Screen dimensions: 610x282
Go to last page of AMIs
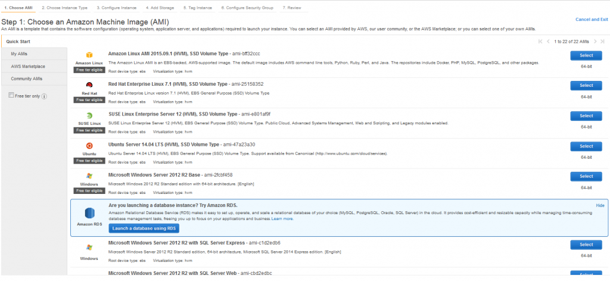[602, 42]
